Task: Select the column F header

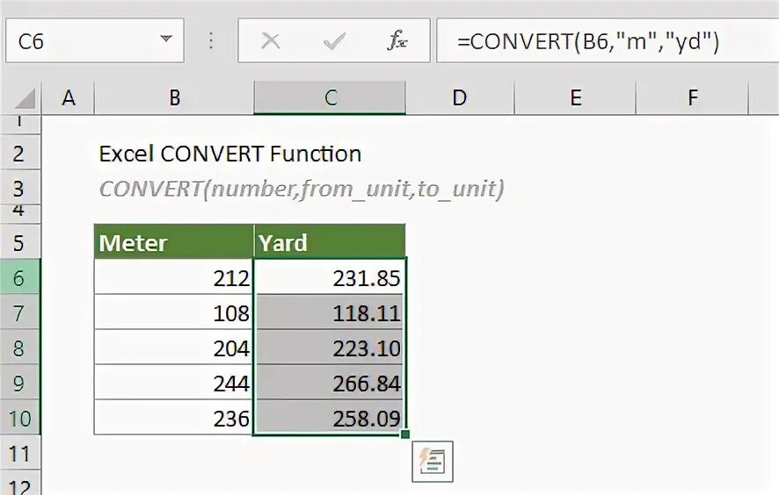Action: click(692, 97)
